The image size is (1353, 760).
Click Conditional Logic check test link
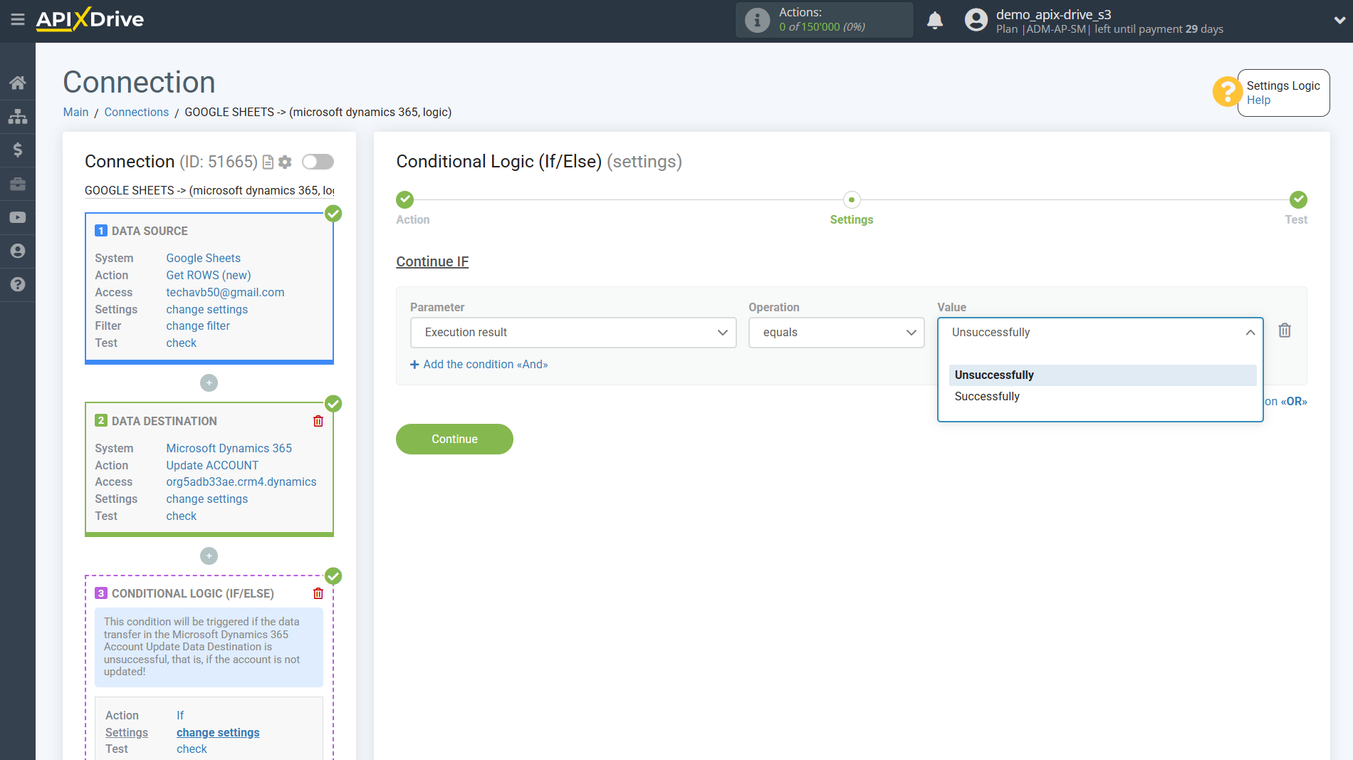click(192, 749)
